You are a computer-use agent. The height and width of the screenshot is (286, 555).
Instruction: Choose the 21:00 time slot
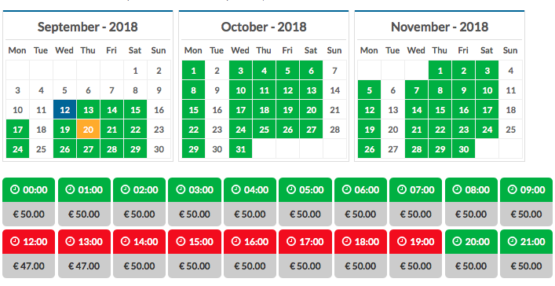point(526,241)
